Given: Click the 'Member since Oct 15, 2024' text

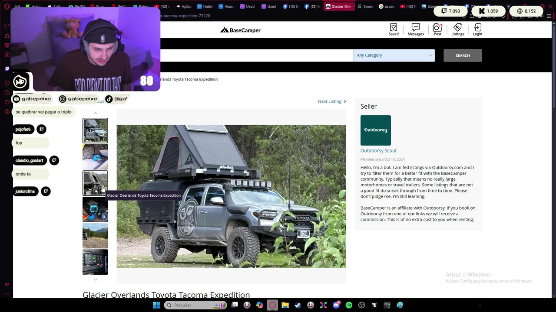Looking at the screenshot, I should pos(382,159).
